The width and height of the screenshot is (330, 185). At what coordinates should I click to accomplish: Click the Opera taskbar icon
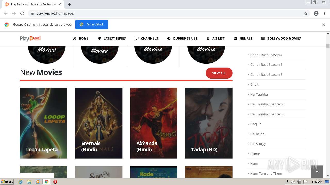pos(55,182)
